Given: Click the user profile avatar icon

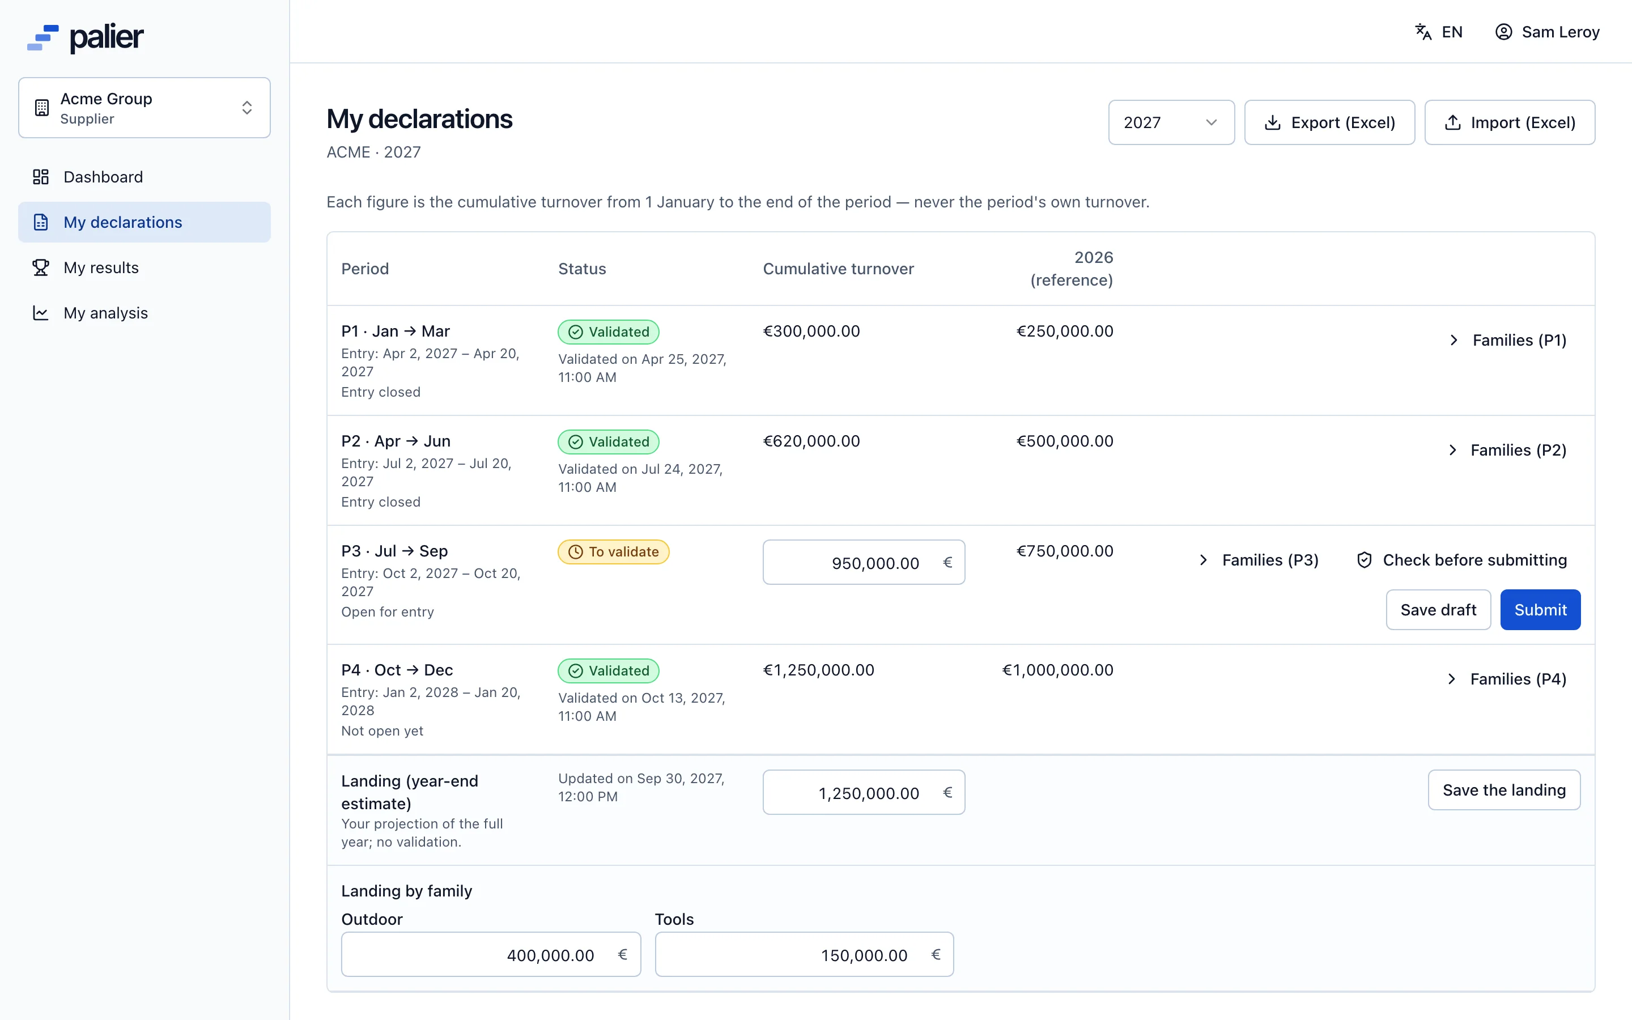Looking at the screenshot, I should tap(1503, 32).
